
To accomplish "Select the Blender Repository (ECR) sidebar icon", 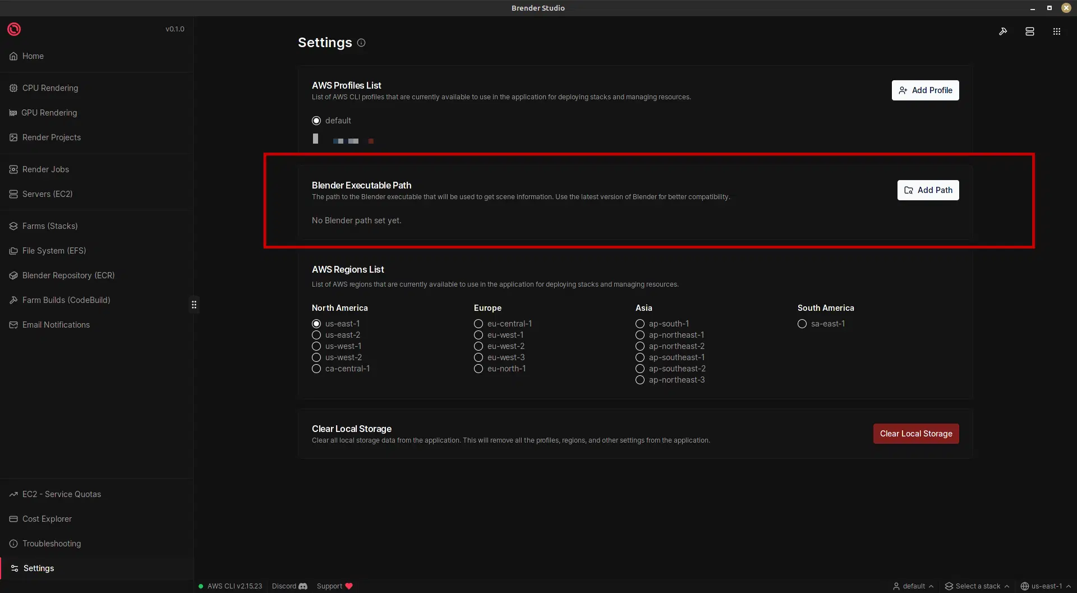I will point(13,275).
